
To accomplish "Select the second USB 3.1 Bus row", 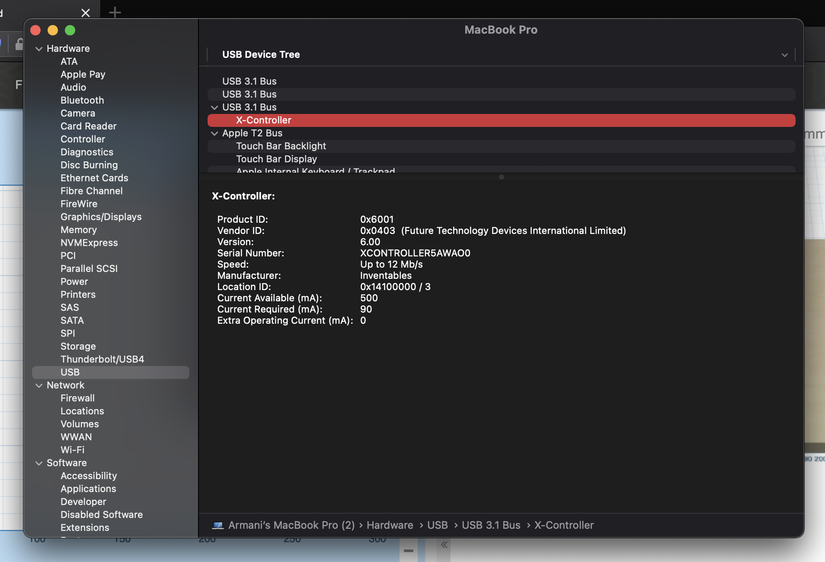I will click(x=501, y=95).
